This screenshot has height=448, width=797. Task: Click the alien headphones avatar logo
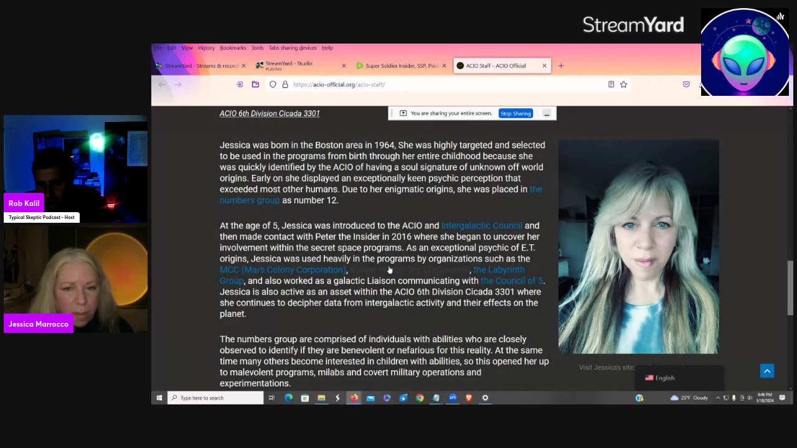pyautogui.click(x=745, y=52)
